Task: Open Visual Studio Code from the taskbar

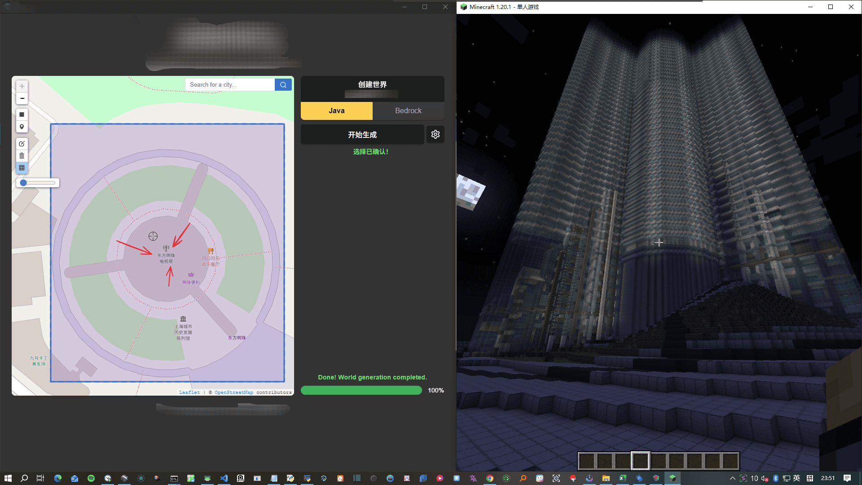Action: coord(224,478)
